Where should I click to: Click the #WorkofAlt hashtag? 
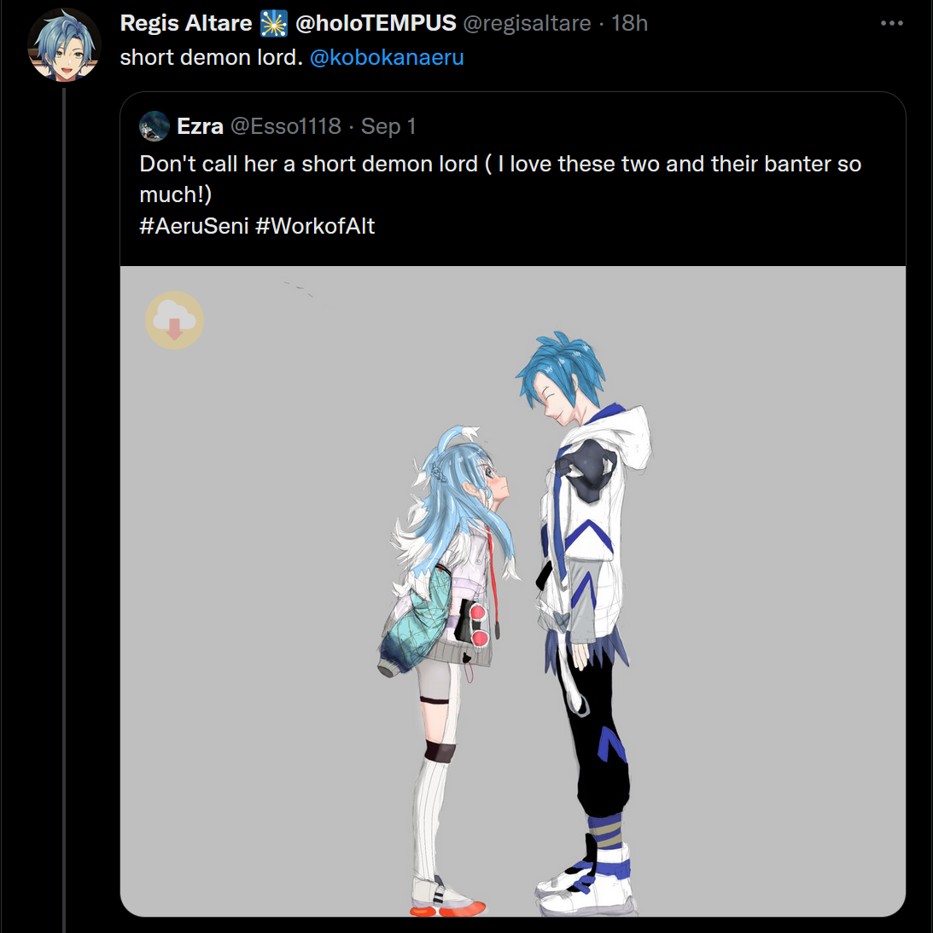point(315,226)
